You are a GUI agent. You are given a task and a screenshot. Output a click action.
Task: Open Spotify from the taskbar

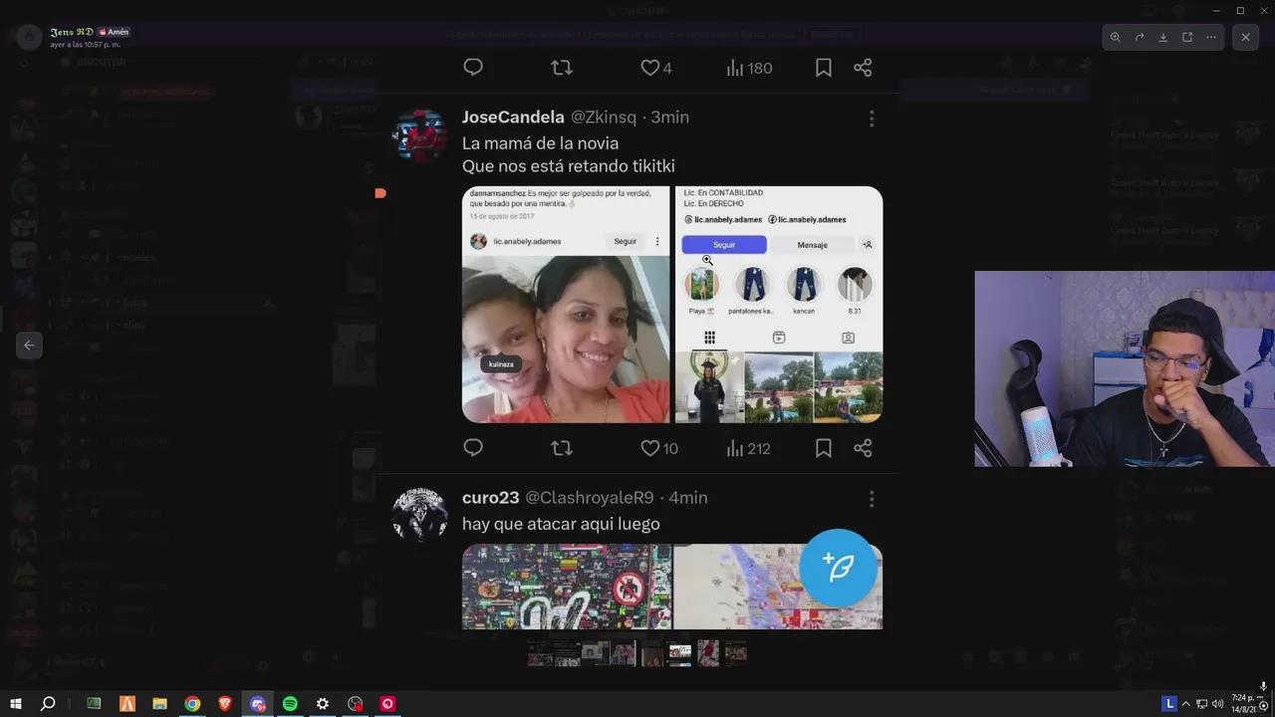coord(290,704)
